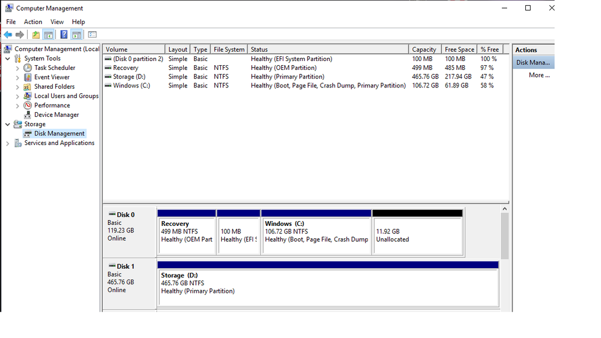601x338 pixels.
Task: Select Task Scheduler in the tree
Action: pyautogui.click(x=55, y=68)
